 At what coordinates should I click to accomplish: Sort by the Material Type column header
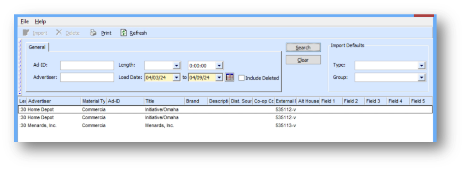tap(94, 101)
